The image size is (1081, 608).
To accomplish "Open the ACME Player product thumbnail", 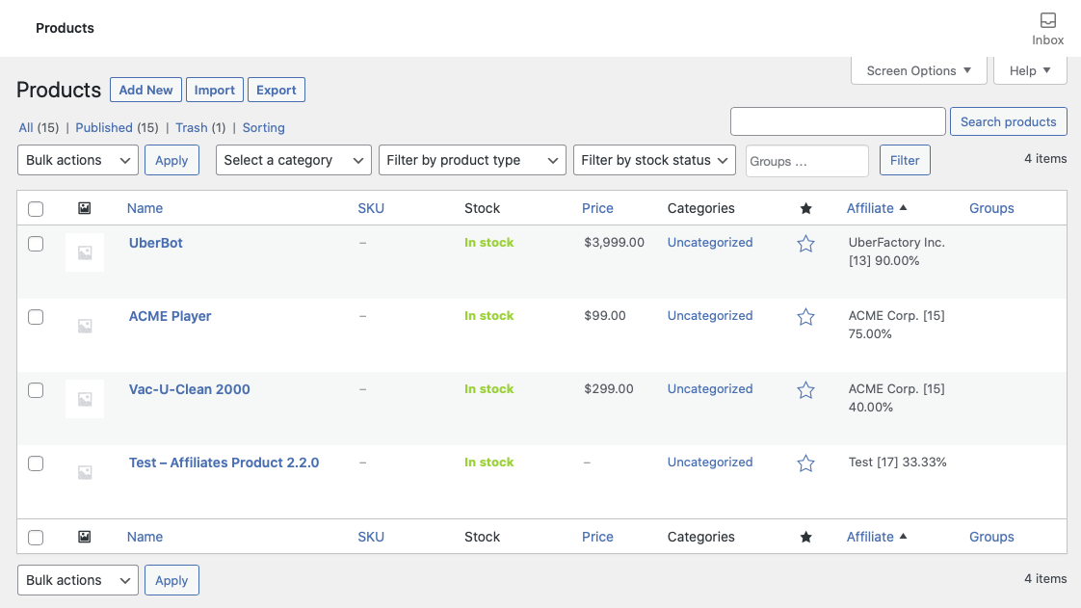I will (x=85, y=326).
